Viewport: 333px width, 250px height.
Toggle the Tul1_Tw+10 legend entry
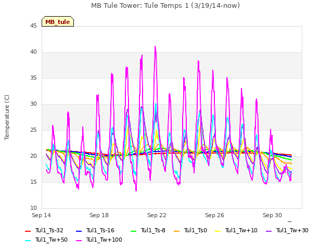pyautogui.click(x=236, y=230)
